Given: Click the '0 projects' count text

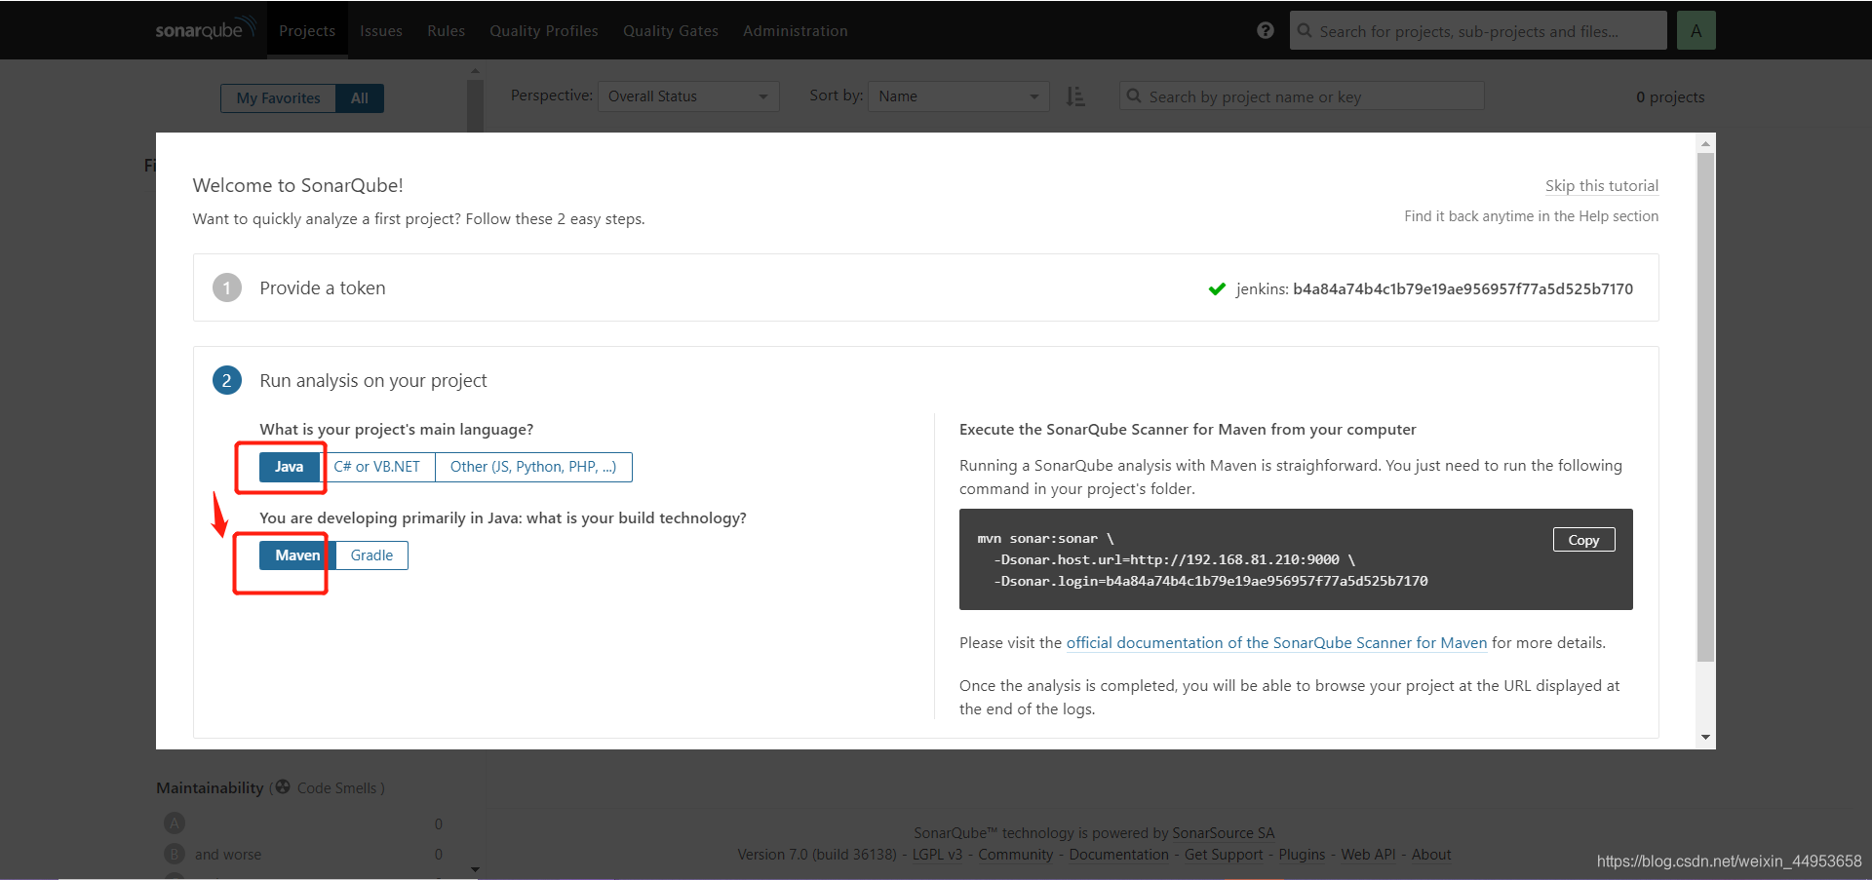Looking at the screenshot, I should [1670, 97].
